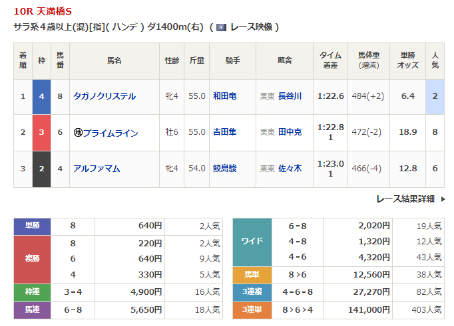Open trainer 長谷川 page
The height and width of the screenshot is (326, 454).
290,96
